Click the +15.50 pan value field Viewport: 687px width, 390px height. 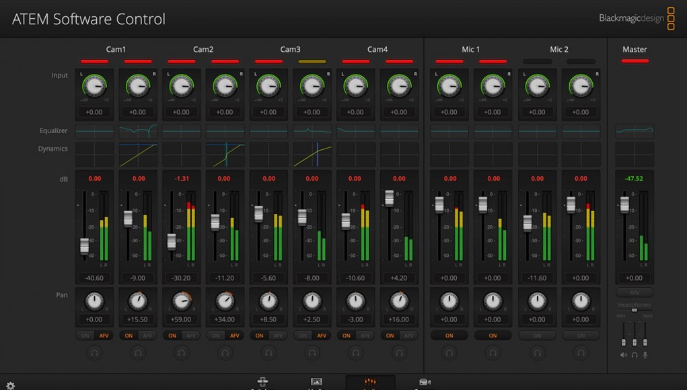click(x=138, y=319)
